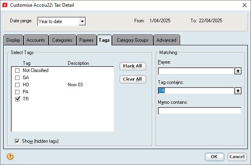The image size is (251, 165).
Task: Click the To date 22/04/2025
Action: [x=210, y=21]
